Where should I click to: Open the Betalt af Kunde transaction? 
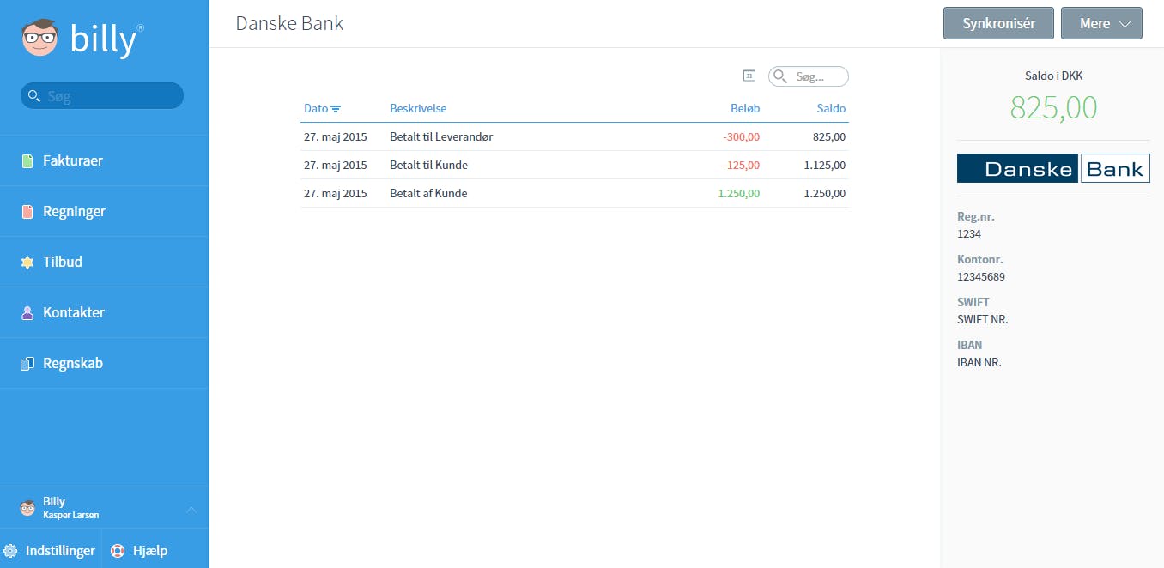(574, 193)
